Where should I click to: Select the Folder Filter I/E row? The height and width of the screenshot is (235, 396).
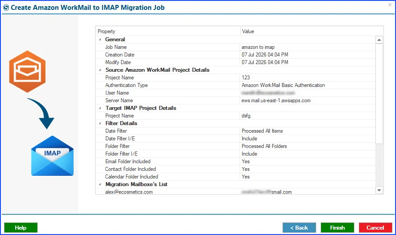[235, 154]
